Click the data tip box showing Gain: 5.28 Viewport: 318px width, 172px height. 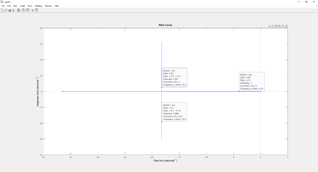click(175, 78)
